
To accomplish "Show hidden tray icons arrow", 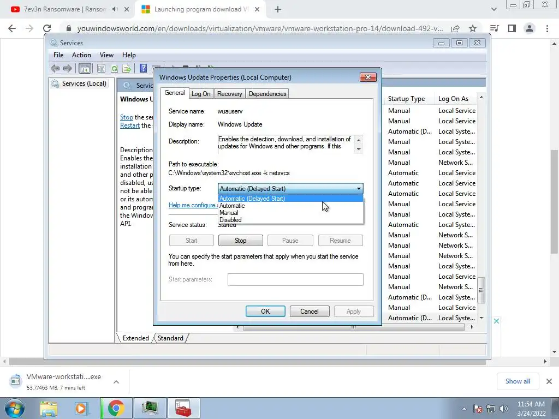I will 464,409.
